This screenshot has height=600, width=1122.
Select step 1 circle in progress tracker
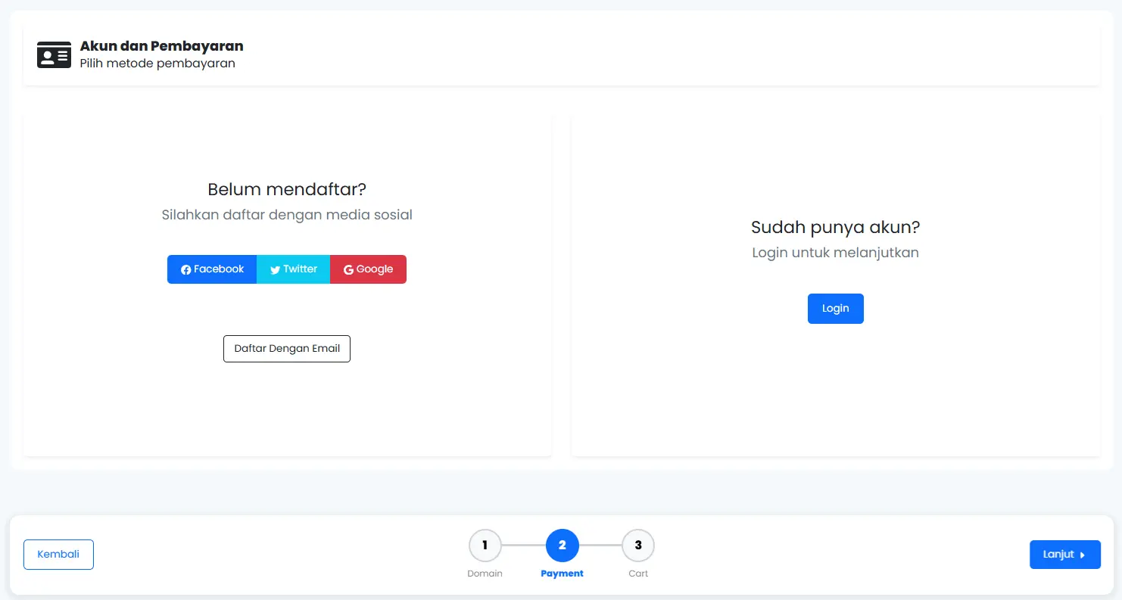point(485,546)
